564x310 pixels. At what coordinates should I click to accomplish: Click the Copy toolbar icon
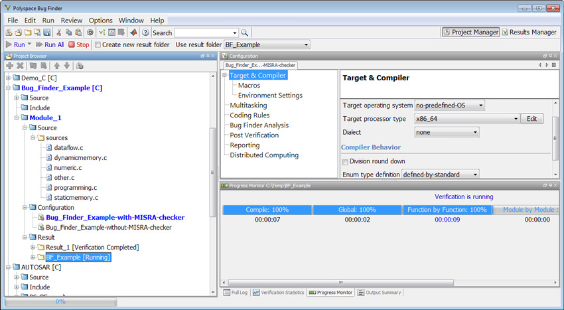(69, 33)
